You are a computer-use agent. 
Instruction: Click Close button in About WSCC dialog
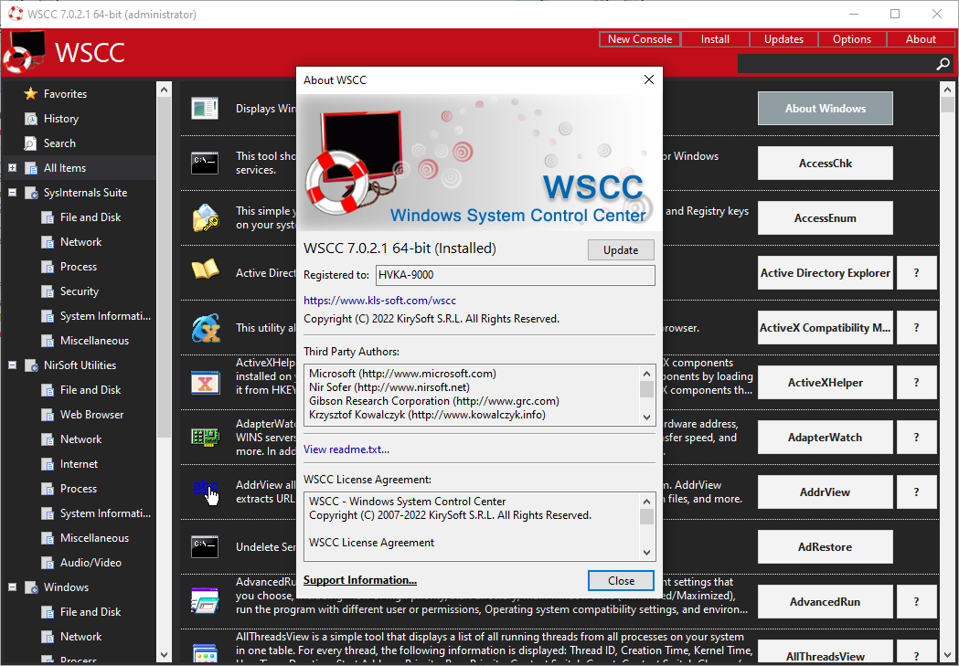[x=621, y=581]
